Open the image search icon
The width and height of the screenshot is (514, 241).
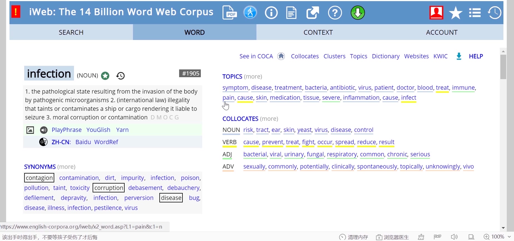point(30,130)
